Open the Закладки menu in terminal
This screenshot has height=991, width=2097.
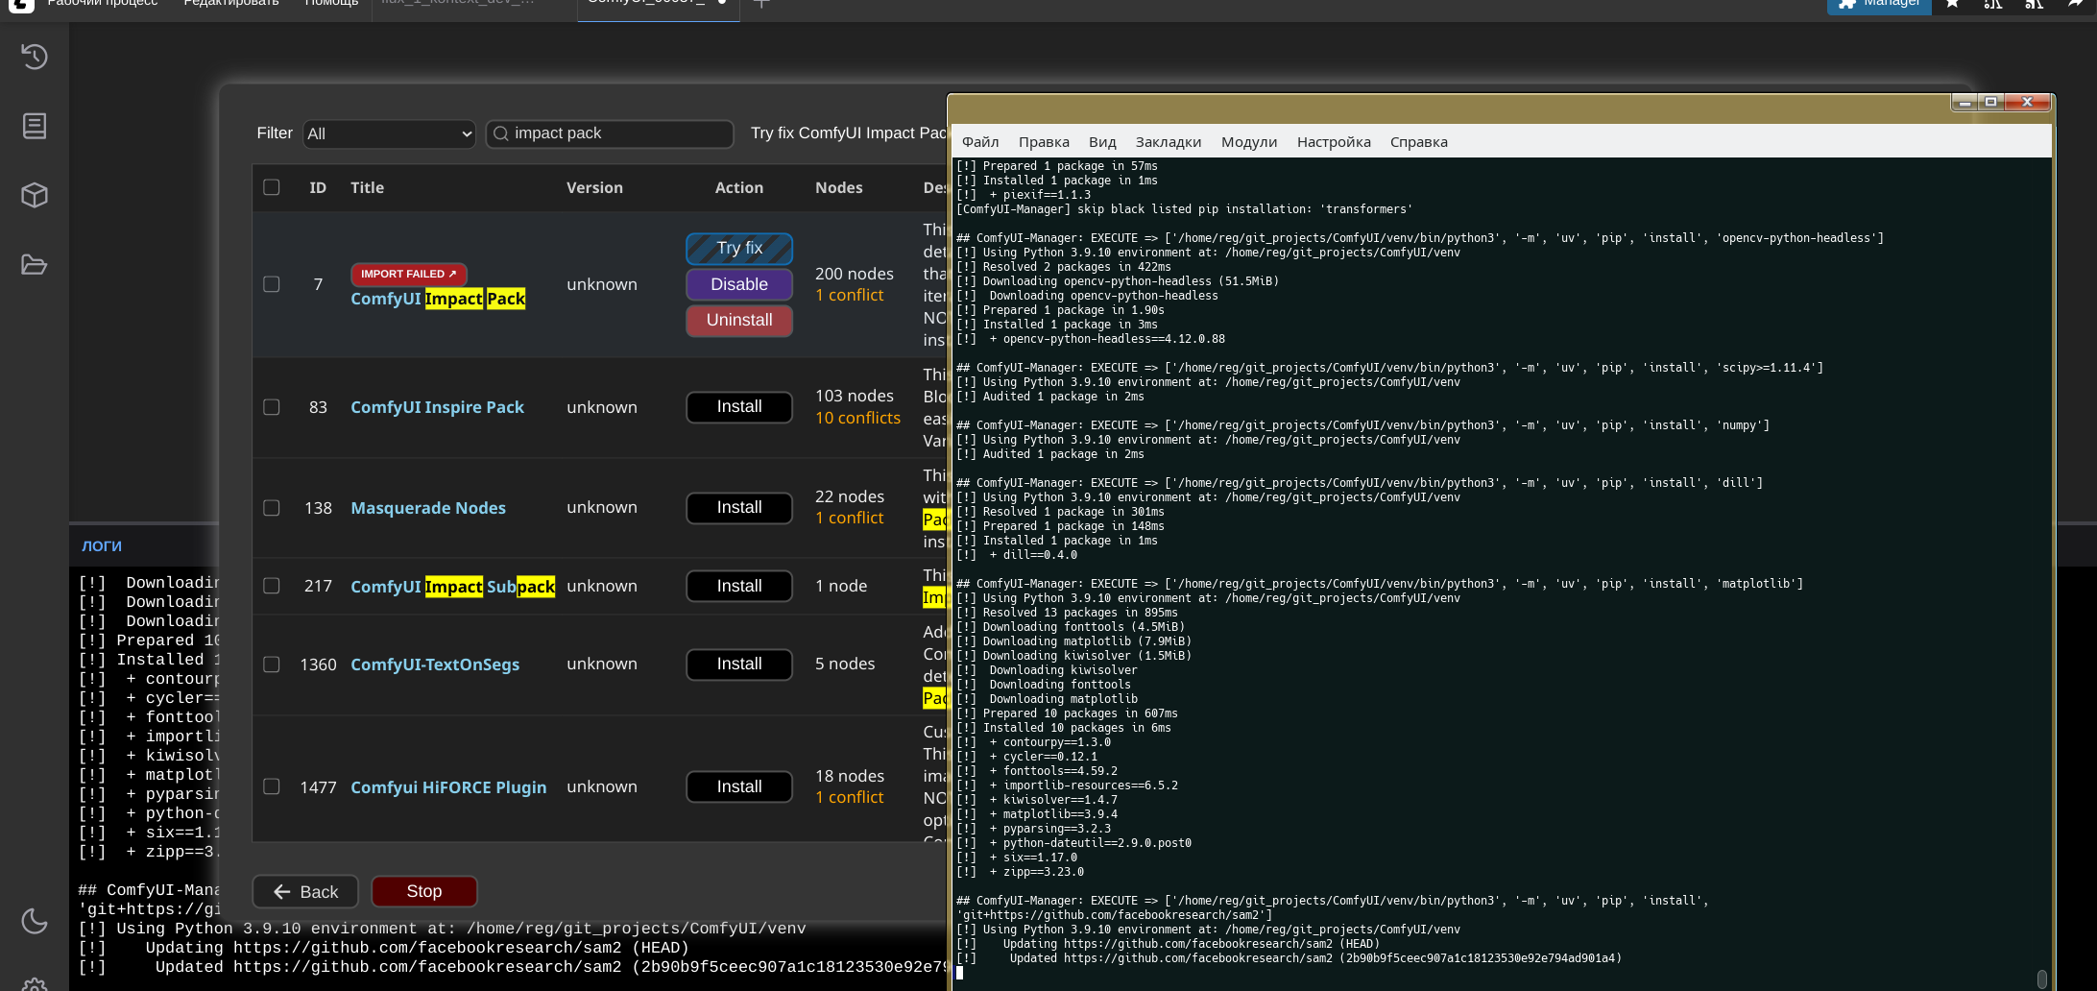1169,142
